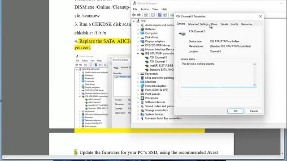287x161 pixels.
Task: Click OK in ATA Channel 0 Properties
Action: click(235, 111)
